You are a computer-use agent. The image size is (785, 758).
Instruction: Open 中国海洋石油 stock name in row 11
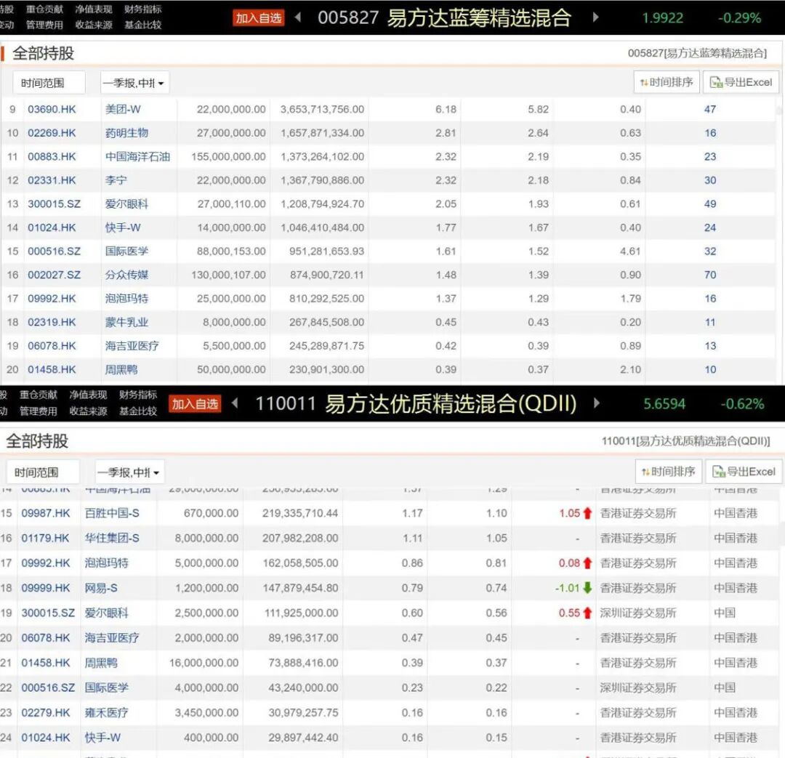[137, 157]
